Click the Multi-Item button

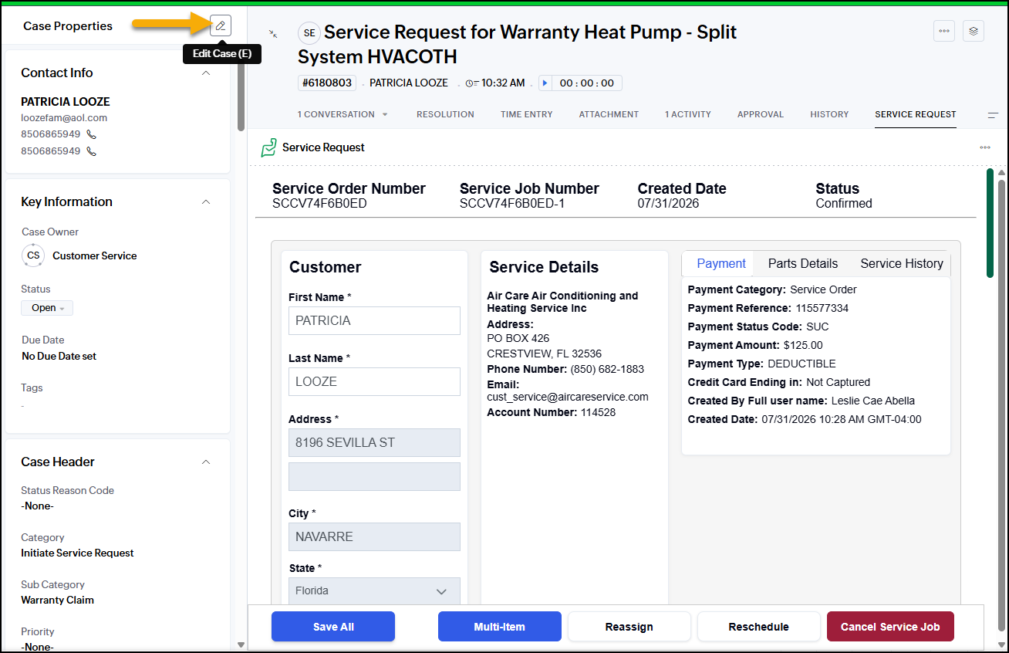500,627
